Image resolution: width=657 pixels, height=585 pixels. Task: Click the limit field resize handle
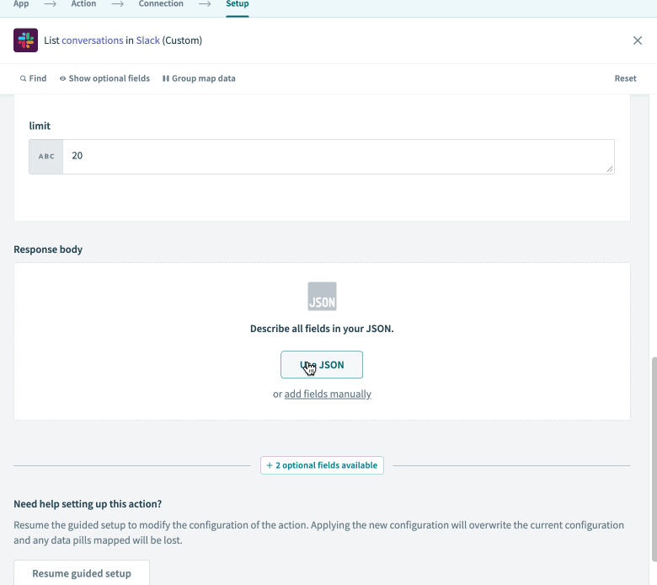coord(610,169)
